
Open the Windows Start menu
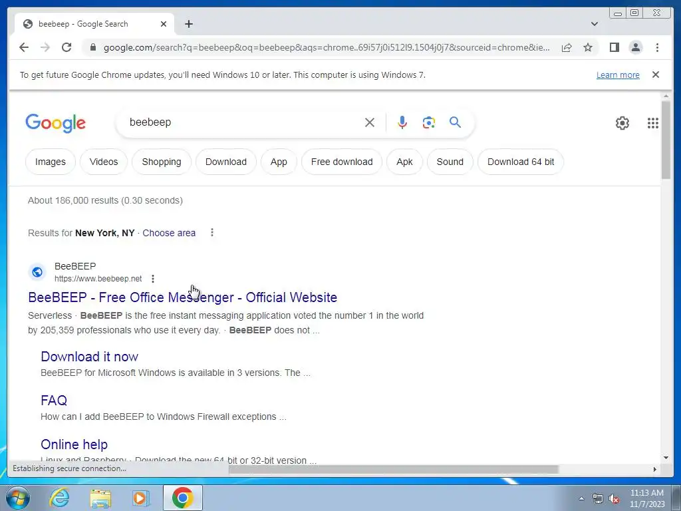(17, 498)
